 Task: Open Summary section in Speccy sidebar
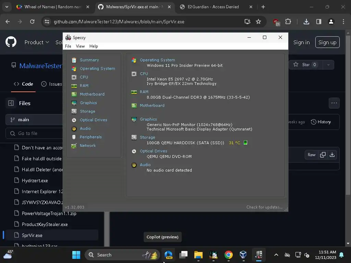(x=89, y=60)
